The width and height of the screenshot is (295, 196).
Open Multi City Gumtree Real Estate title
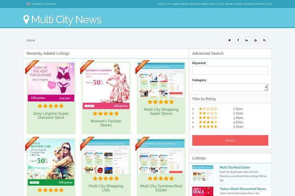coord(161,188)
